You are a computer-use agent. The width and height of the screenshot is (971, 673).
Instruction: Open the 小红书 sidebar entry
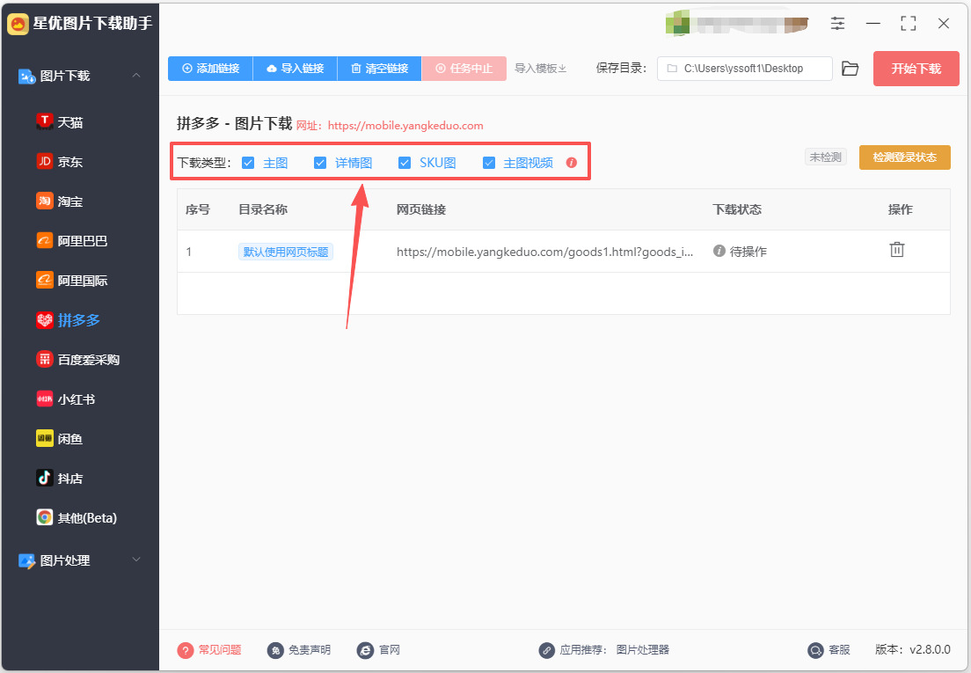(x=66, y=399)
